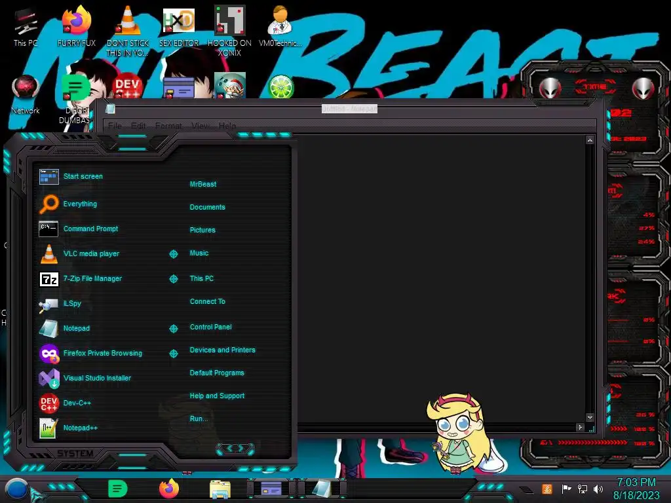The image size is (671, 503).
Task: Select the VM0Technic desktop icon
Action: pyautogui.click(x=280, y=27)
